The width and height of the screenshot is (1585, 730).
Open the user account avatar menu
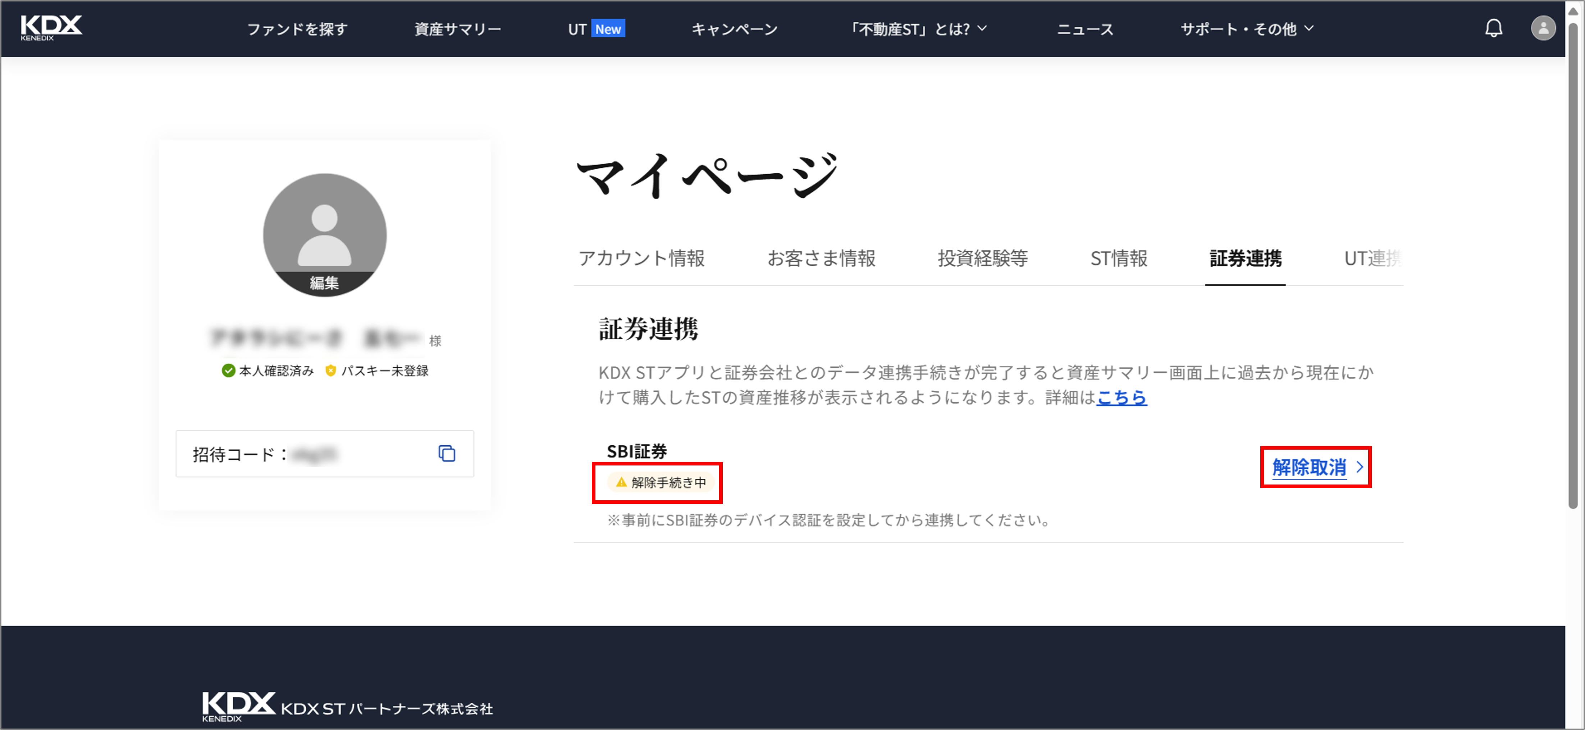point(1543,28)
